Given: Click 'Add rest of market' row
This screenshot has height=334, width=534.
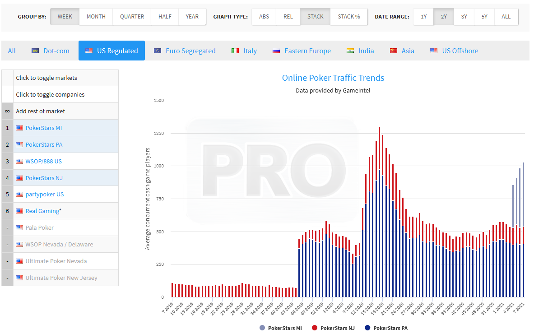Looking at the screenshot, I should [x=60, y=111].
